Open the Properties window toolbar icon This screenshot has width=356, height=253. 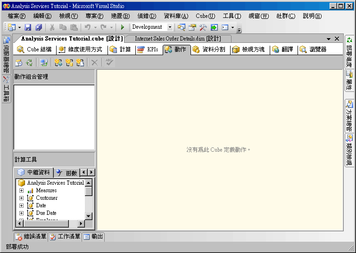(x=192, y=27)
